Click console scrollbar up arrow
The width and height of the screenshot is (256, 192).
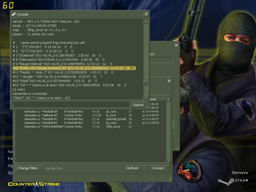pyautogui.click(x=146, y=21)
